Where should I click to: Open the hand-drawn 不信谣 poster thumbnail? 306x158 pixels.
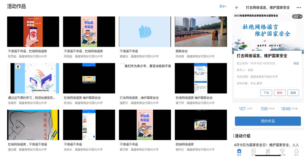pyautogui.click(x=33, y=125)
